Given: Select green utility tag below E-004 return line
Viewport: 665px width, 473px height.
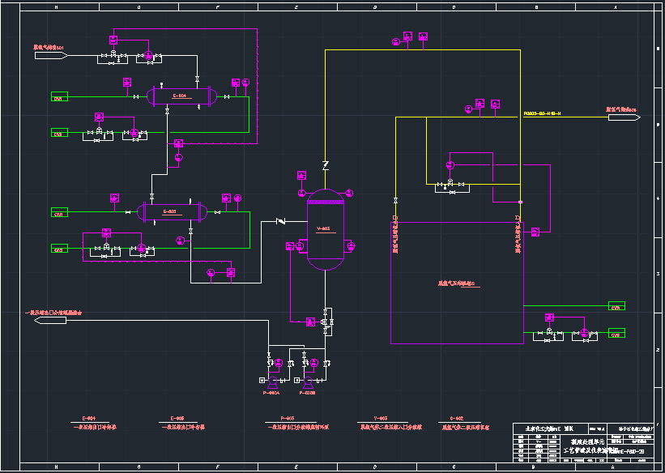Looking at the screenshot, I should click(59, 132).
